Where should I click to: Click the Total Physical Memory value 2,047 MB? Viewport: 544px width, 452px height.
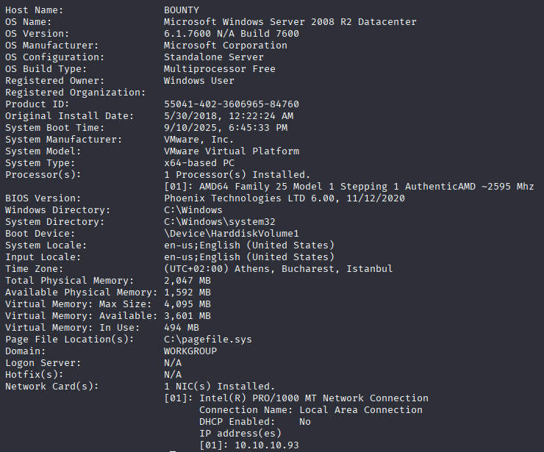[x=187, y=281]
